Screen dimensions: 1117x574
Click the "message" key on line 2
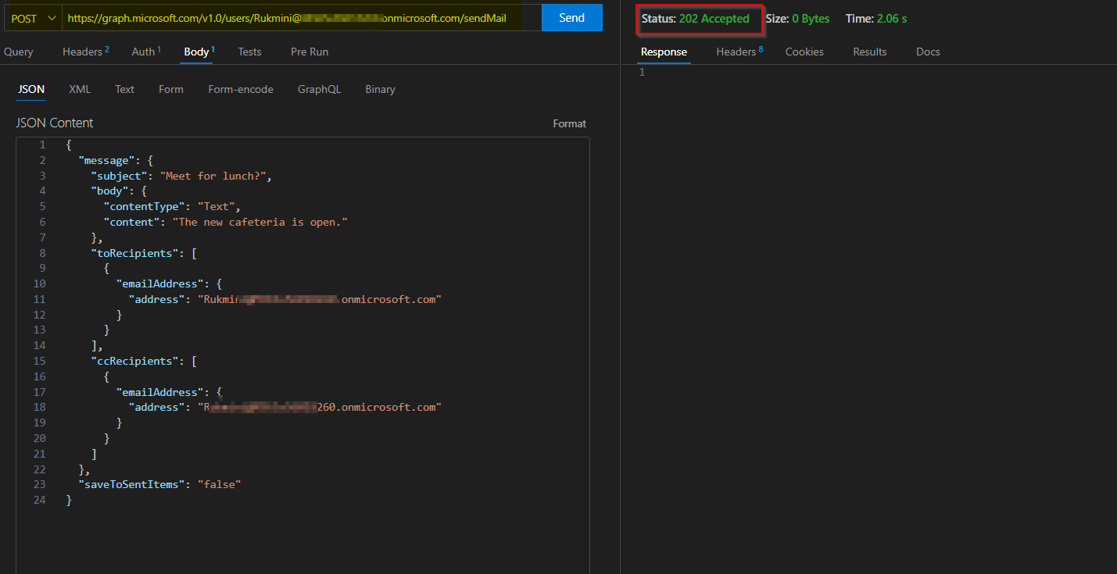click(x=106, y=160)
